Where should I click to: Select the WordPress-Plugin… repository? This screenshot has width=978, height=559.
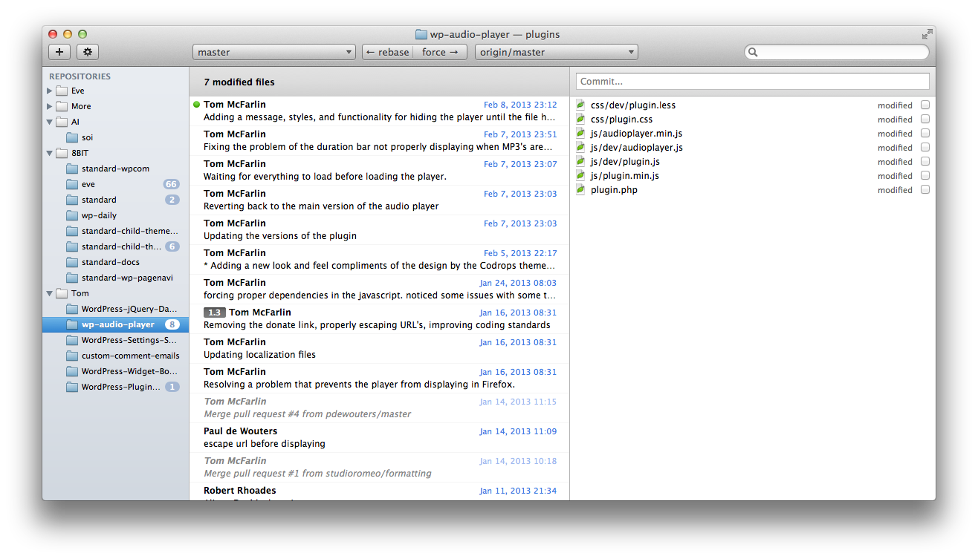[115, 387]
